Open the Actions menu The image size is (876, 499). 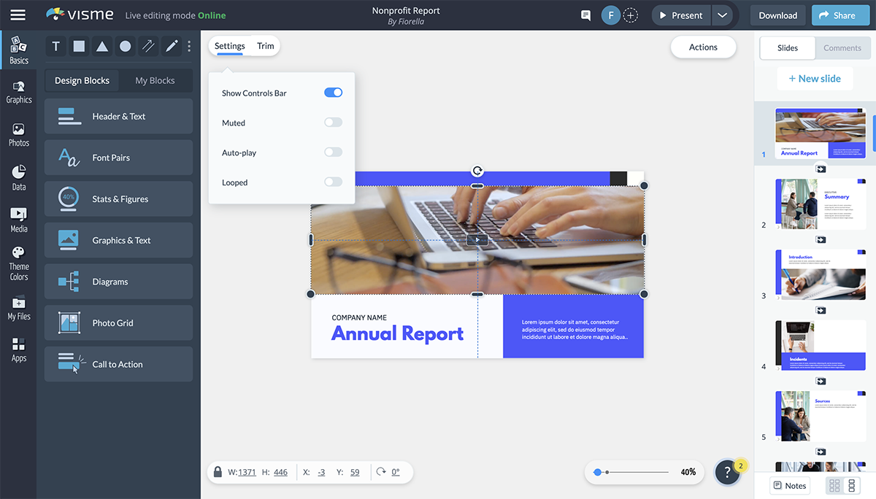703,47
